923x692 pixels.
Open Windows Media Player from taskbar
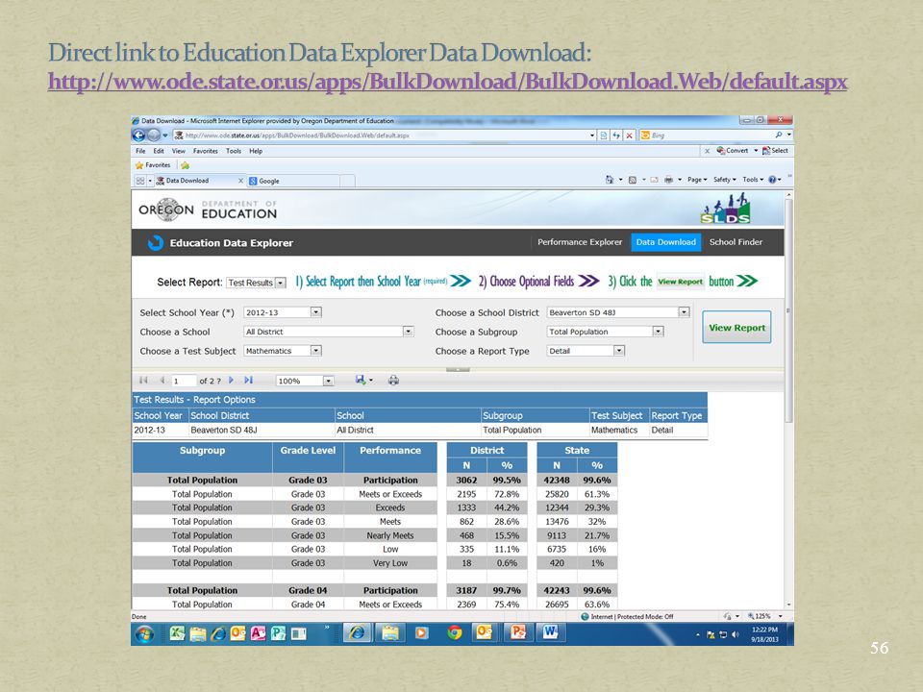click(421, 632)
